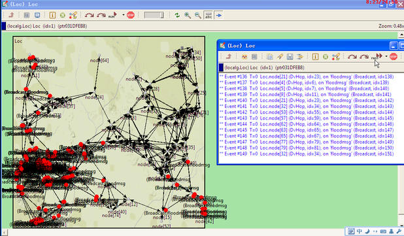Click the Zoom: 0.48x indicator text
Viewport: 404px width, 236px height.
[391, 26]
